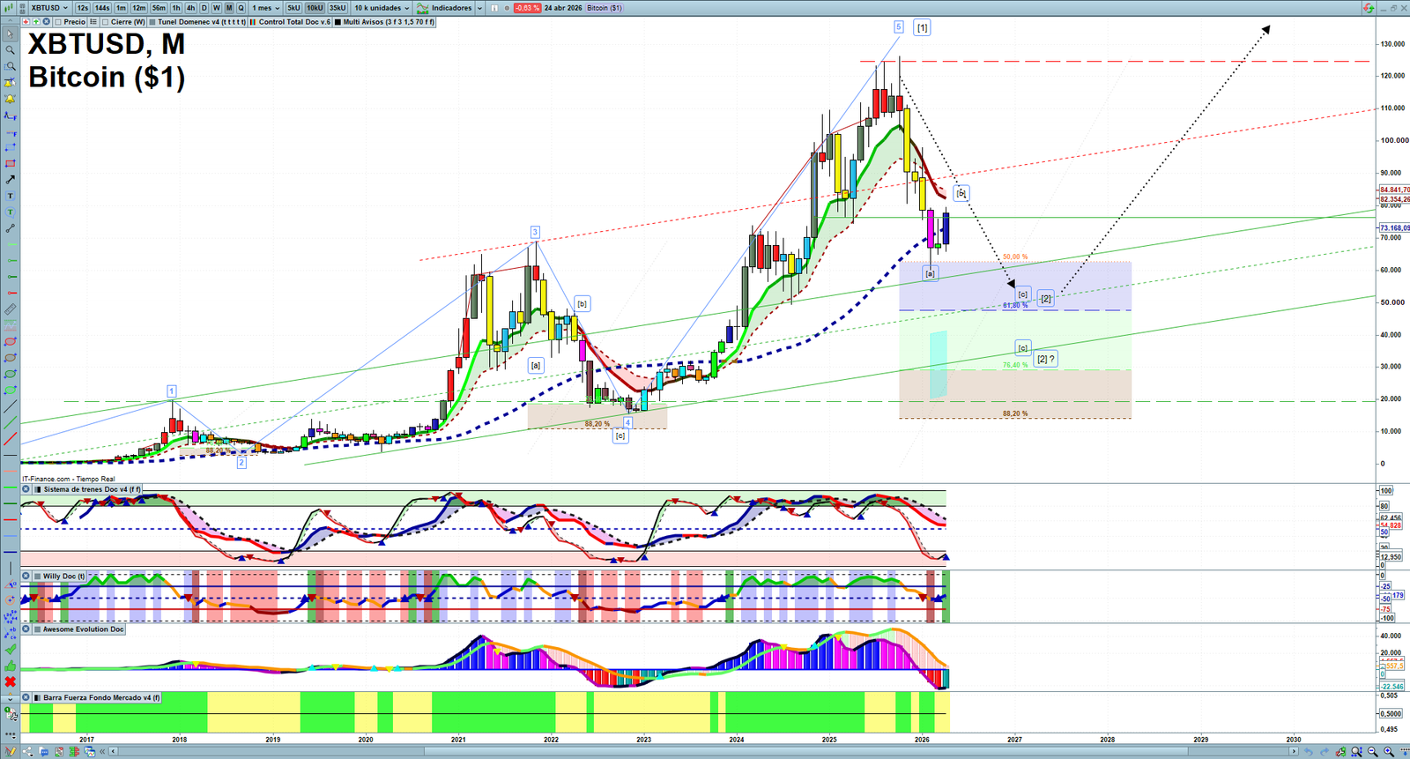Click the red X delete icon
Viewport: 1410px width, 759px height.
(x=10, y=681)
